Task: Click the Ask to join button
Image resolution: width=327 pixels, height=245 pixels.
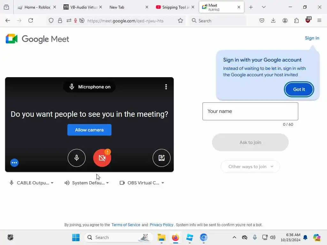Action: pos(250,142)
